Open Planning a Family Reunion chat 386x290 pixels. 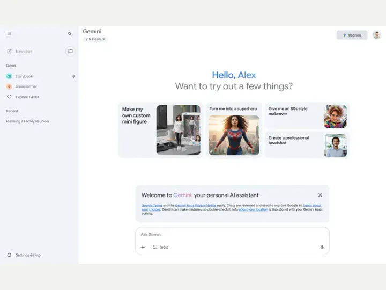tap(27, 121)
